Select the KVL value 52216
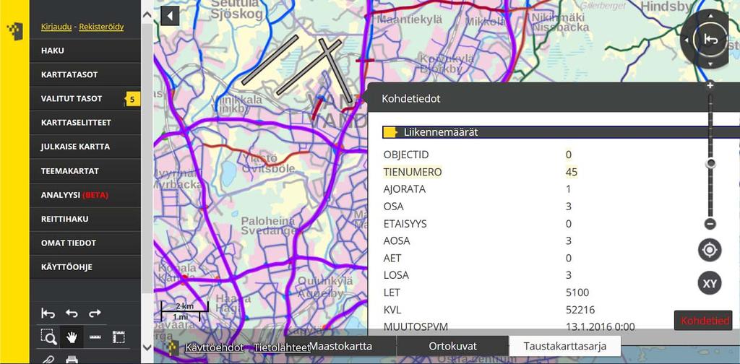This screenshot has height=364, width=740. tap(580, 310)
